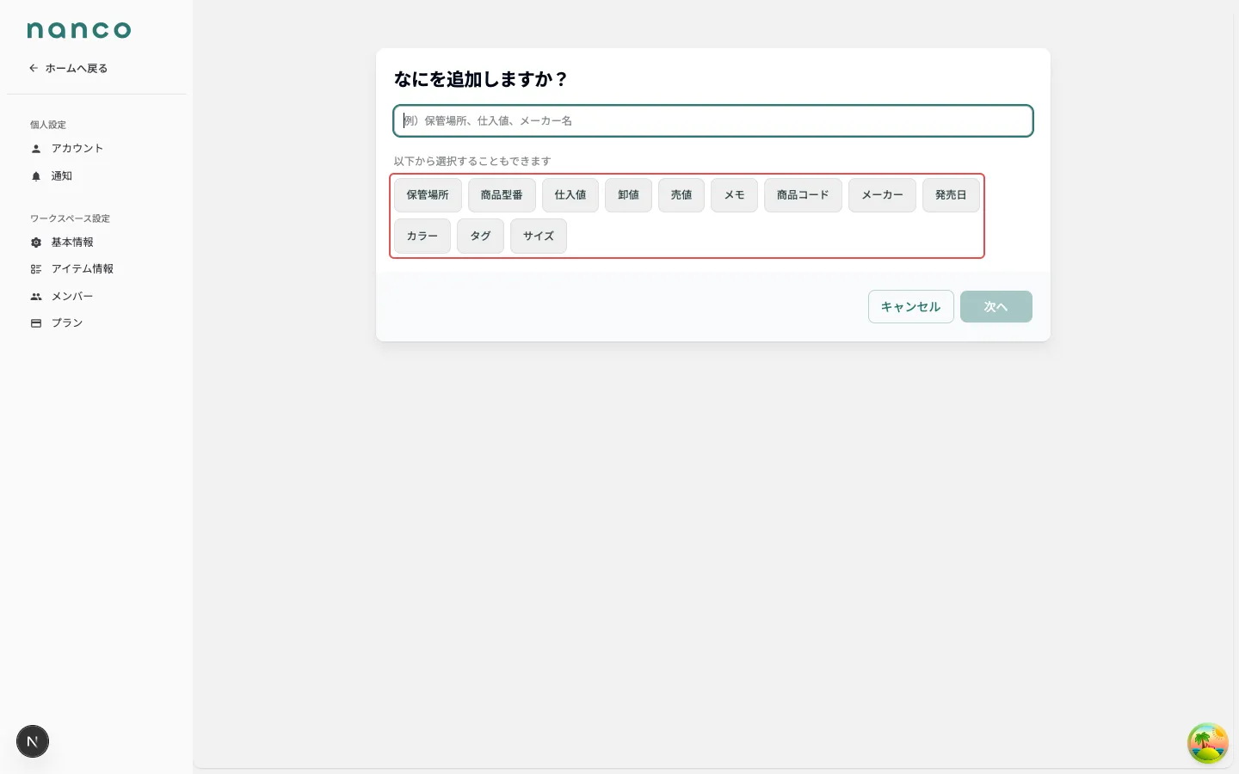Choose the タグ suggestion chip
The height and width of the screenshot is (774, 1239).
pos(480,236)
